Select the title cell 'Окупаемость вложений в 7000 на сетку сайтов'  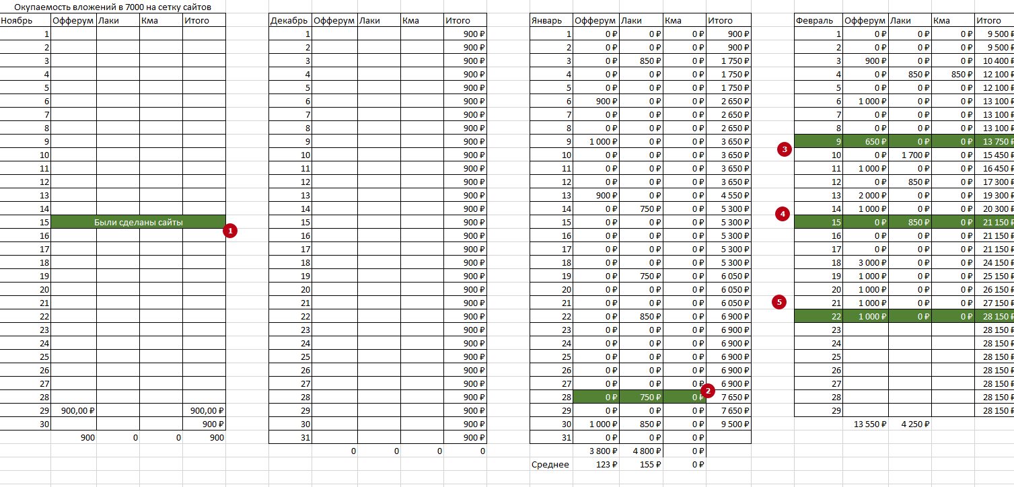coord(112,7)
